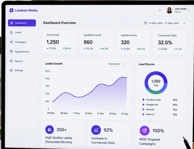
Task: Click the purple users icon beside 250+
Action: click(49, 130)
